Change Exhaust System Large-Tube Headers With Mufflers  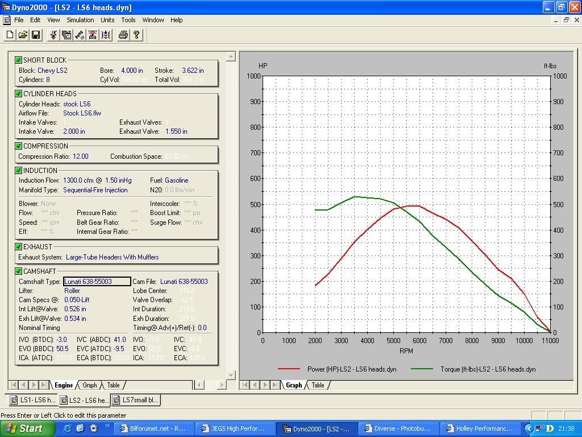click(x=112, y=257)
